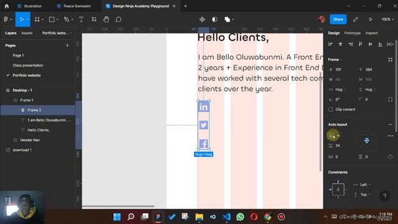Click the Boolean groups icon

tap(227, 19)
